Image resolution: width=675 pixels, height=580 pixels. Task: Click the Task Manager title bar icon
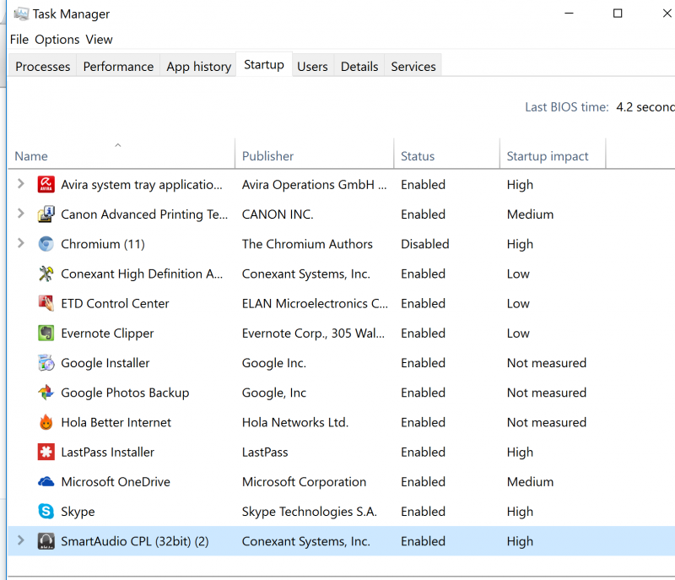point(21,14)
